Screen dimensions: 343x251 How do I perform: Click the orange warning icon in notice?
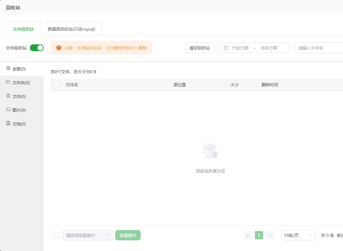pos(59,48)
